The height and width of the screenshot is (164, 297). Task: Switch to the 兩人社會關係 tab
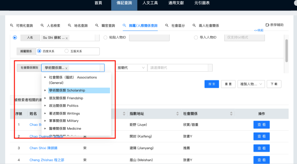[208, 25]
